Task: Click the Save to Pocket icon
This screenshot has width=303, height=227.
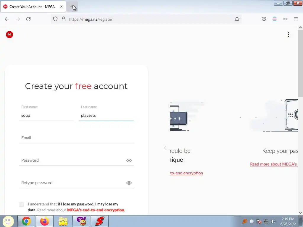Action: tap(264, 19)
